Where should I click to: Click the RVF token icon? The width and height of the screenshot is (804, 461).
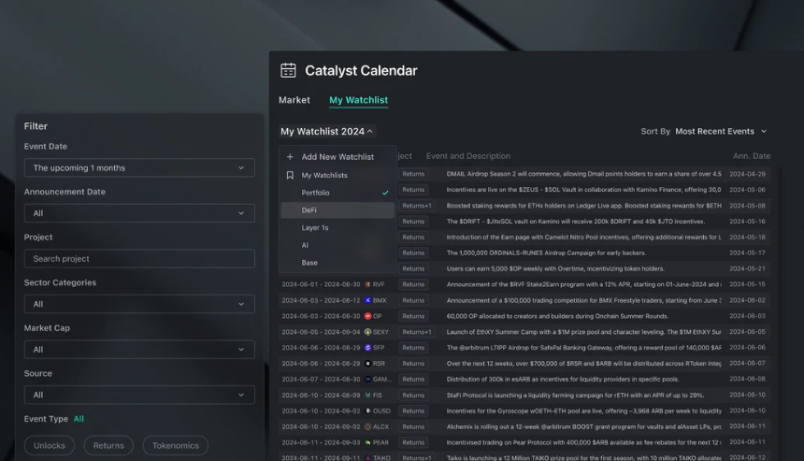tap(367, 284)
